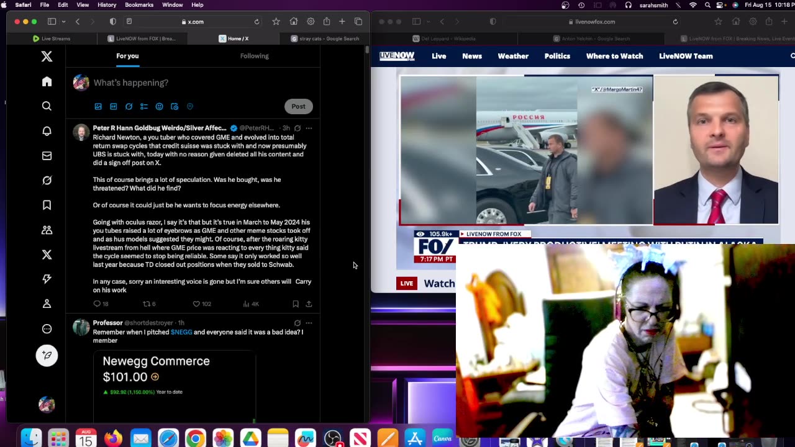Click the home icon in x.com Safari toolbar
The width and height of the screenshot is (795, 447).
pos(293,22)
